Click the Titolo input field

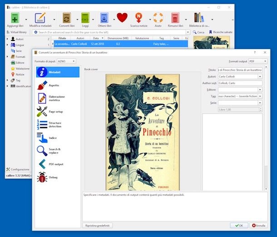point(240,70)
